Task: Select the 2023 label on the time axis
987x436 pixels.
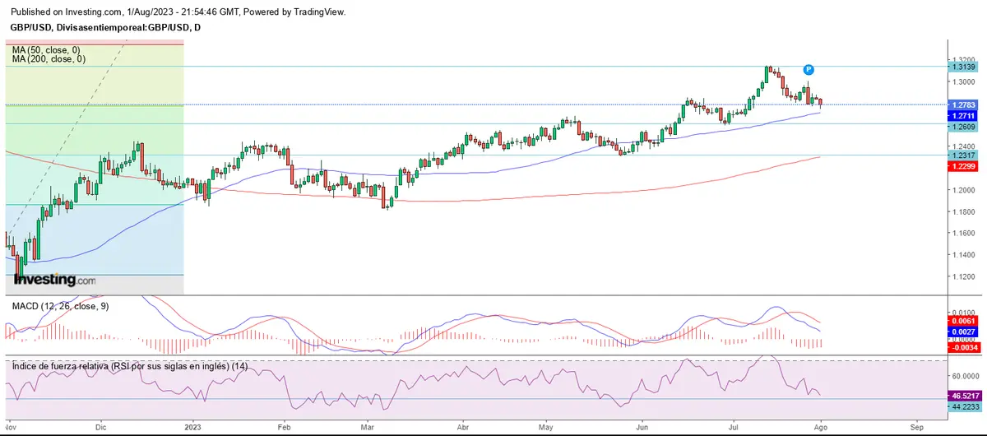Action: click(192, 428)
